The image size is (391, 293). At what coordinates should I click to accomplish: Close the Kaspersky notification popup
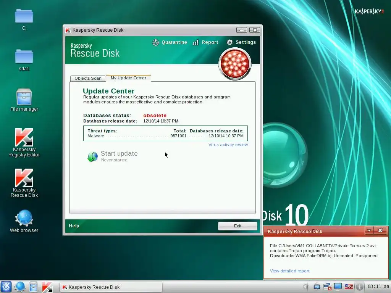380,230
